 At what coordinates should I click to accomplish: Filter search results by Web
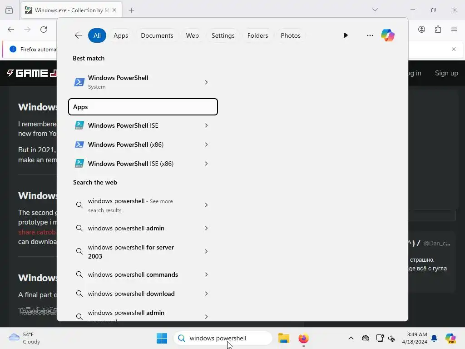coord(192,35)
